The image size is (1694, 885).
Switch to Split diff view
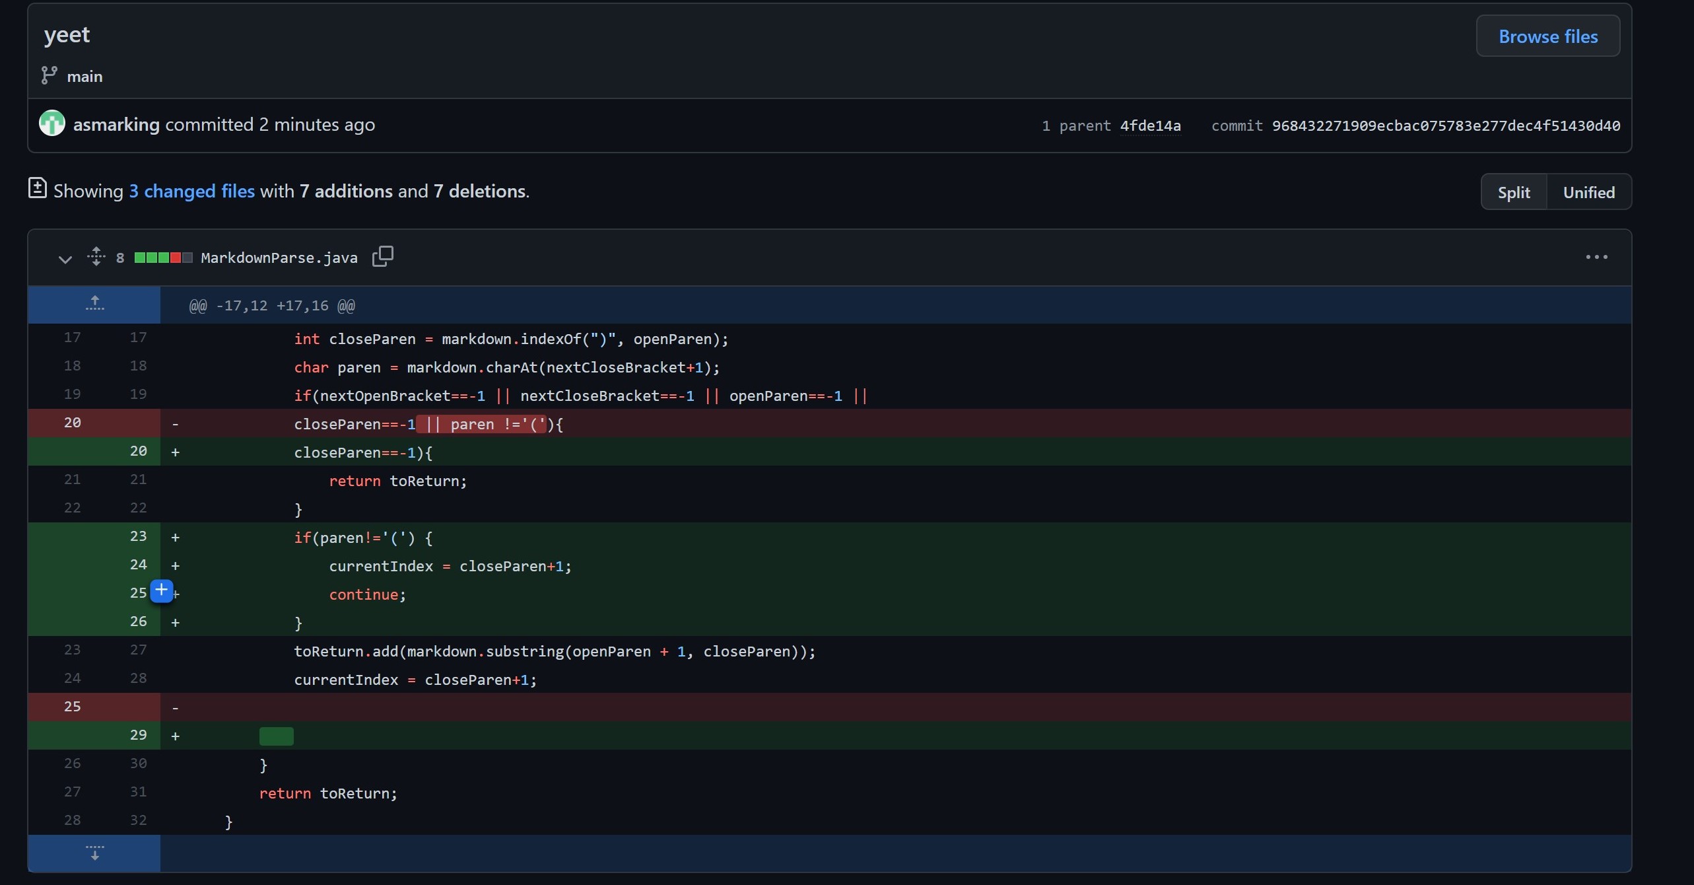1513,192
